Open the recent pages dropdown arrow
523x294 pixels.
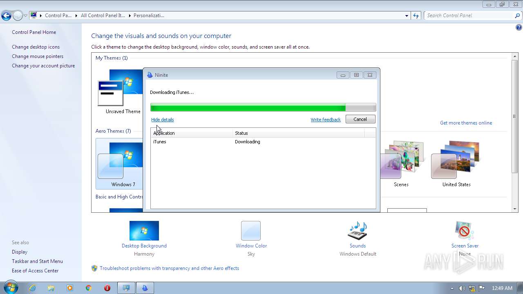click(x=25, y=16)
